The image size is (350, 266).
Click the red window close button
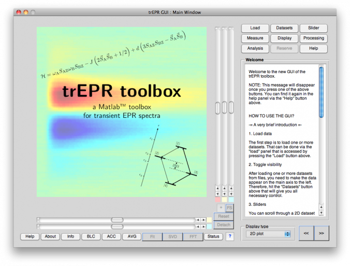coord(19,12)
